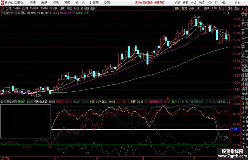Select the 月线 monthly tab
The width and height of the screenshot is (248, 160).
[76, 8]
